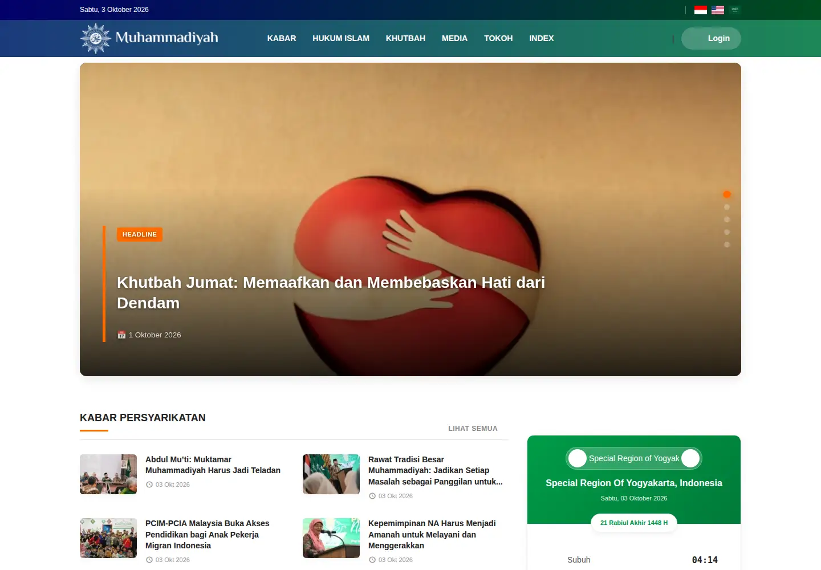Open Kepemimpinan NA article thumbnail
This screenshot has height=570, width=821.
click(x=331, y=538)
